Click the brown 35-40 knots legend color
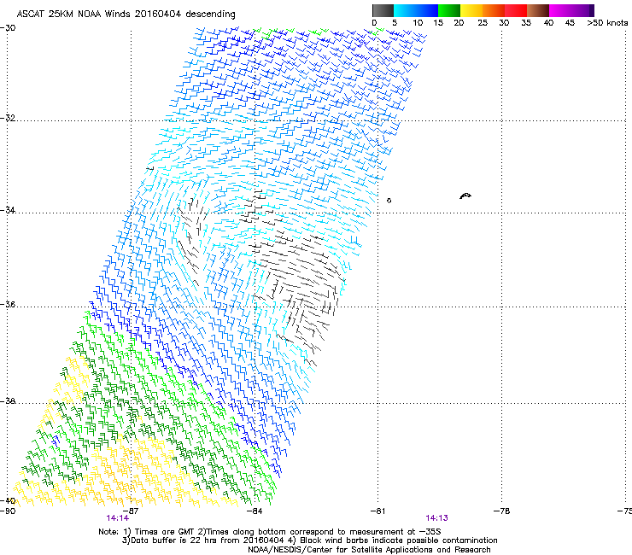Screen dimensions: 632x555 coord(538,10)
